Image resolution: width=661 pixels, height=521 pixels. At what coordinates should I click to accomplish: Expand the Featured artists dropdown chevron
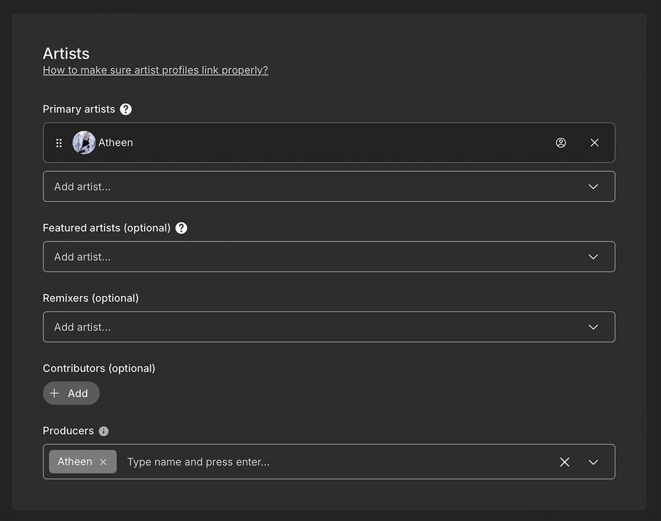tap(593, 257)
